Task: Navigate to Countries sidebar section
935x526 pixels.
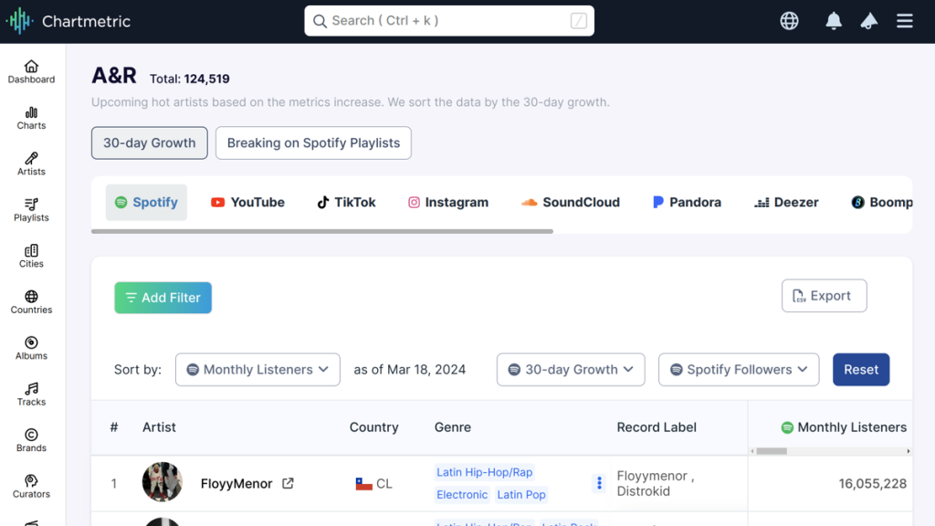Action: 31,302
